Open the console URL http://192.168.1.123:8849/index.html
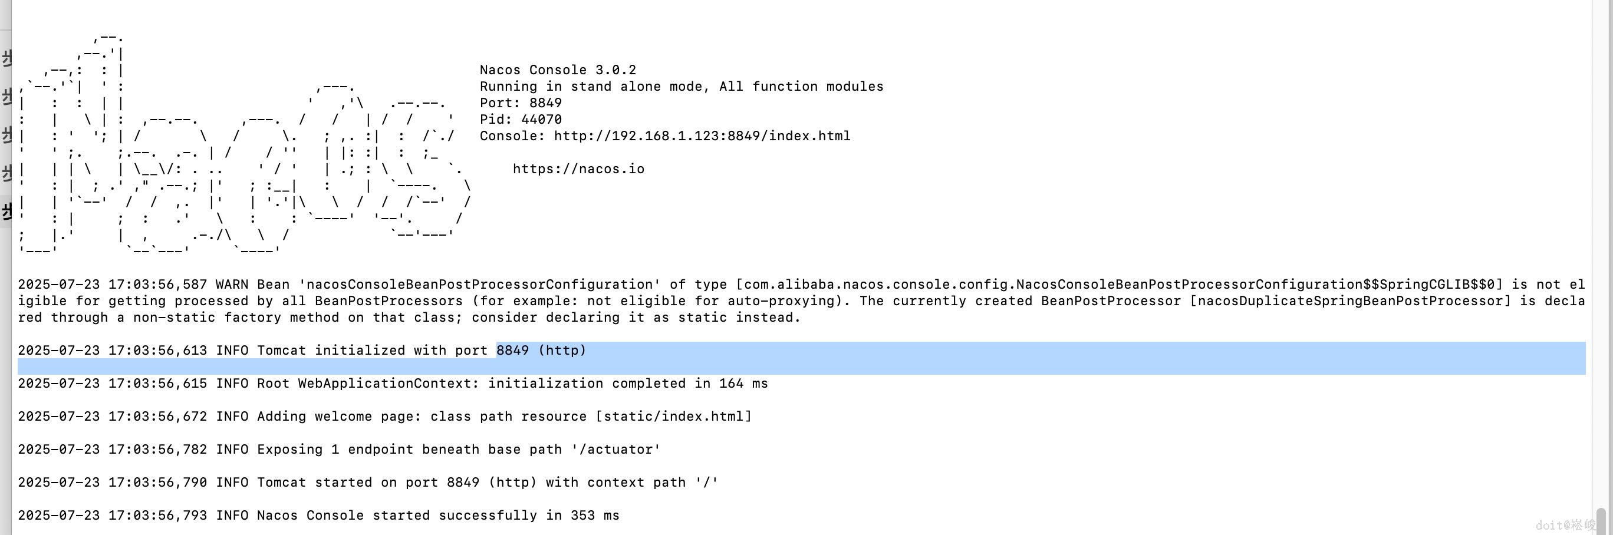 (702, 136)
